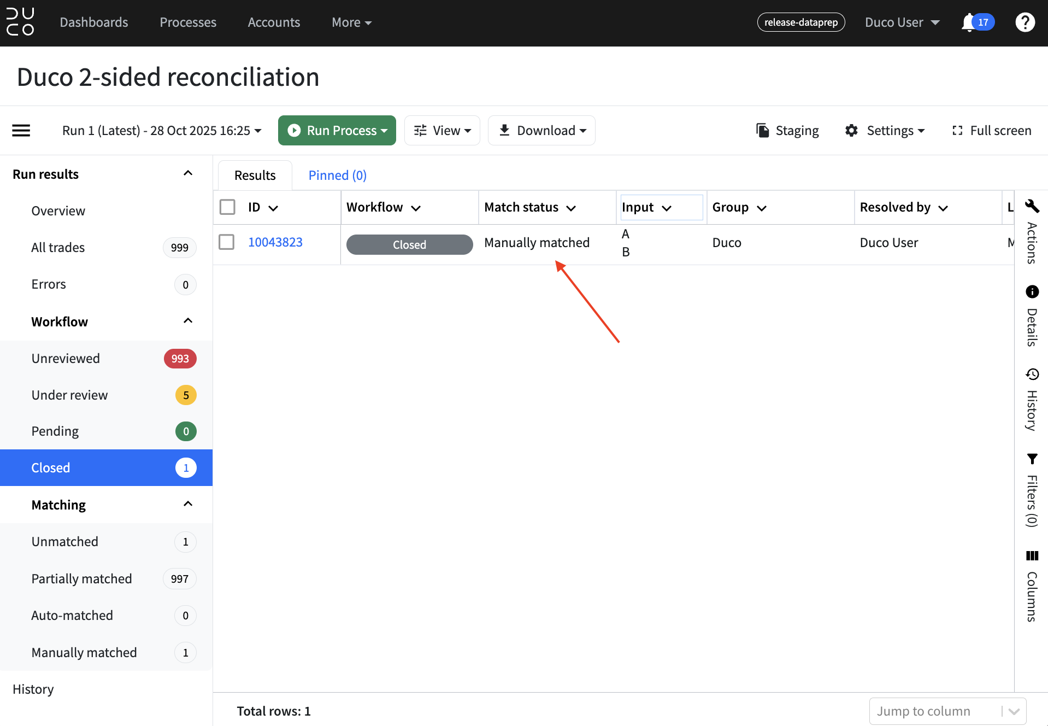This screenshot has height=726, width=1048.
Task: Open the More menu in top navigation
Action: [351, 22]
